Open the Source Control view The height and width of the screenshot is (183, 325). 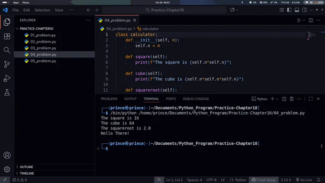click(7, 64)
